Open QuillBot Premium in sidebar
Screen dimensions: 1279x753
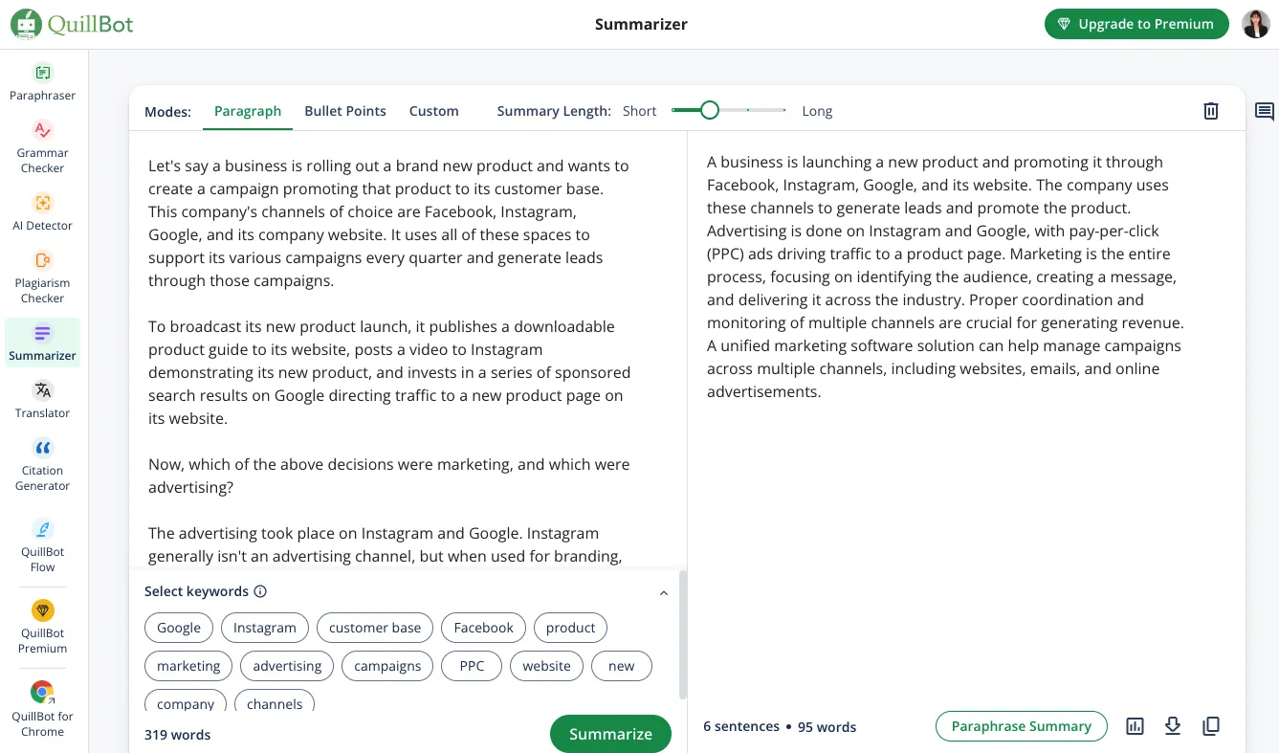click(42, 628)
